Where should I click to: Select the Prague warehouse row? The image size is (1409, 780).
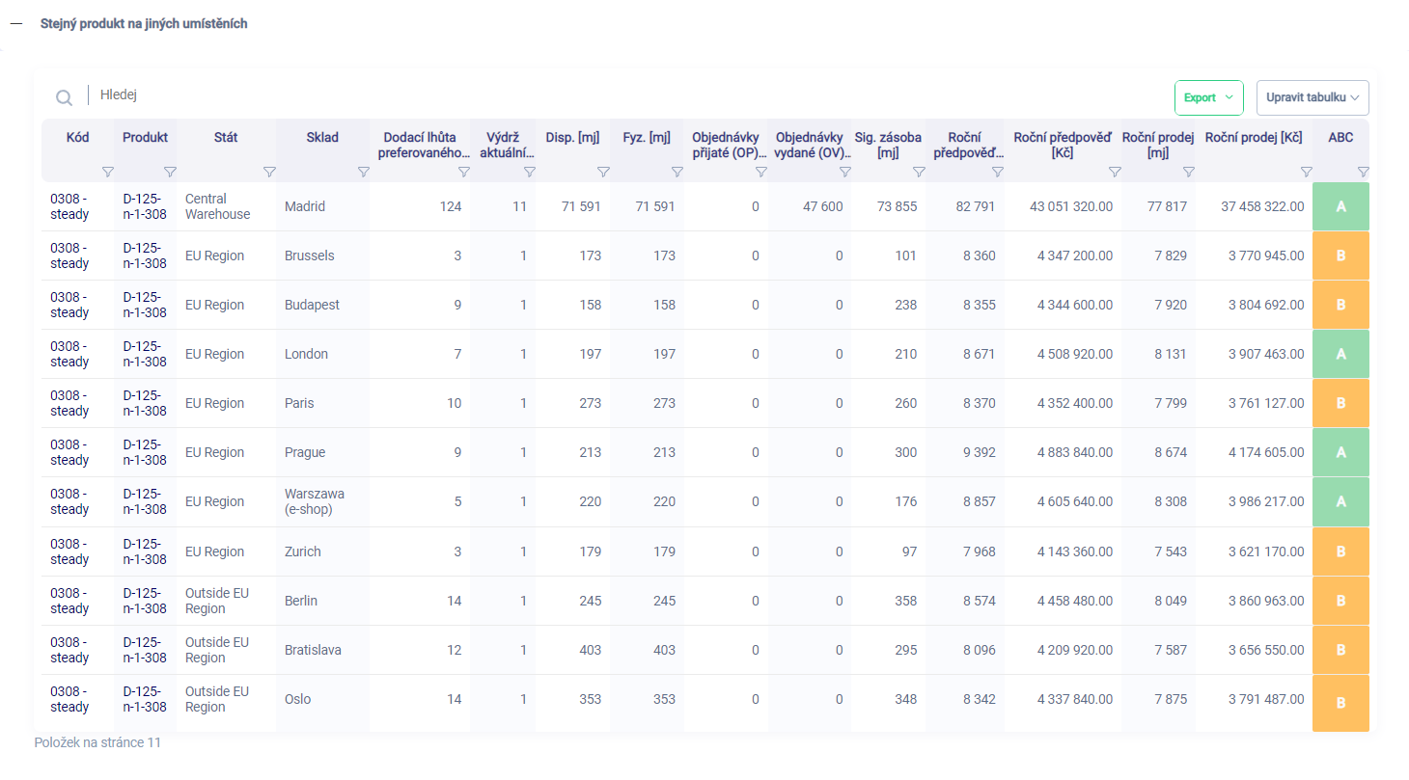(305, 452)
